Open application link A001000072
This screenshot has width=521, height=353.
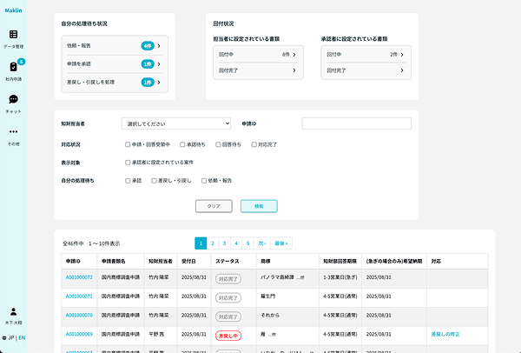click(x=79, y=277)
